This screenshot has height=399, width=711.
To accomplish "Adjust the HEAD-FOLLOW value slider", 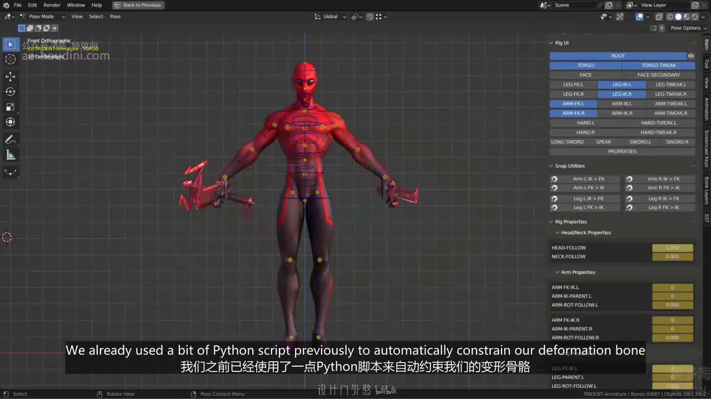I will point(673,248).
